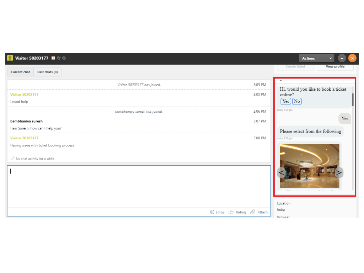
Task: Show next carousel image with right arrow
Action: pos(339,173)
